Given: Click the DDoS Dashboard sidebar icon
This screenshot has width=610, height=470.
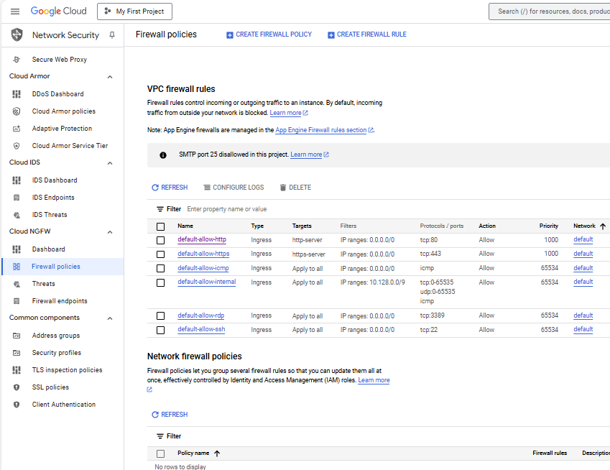Looking at the screenshot, I should coord(17,94).
